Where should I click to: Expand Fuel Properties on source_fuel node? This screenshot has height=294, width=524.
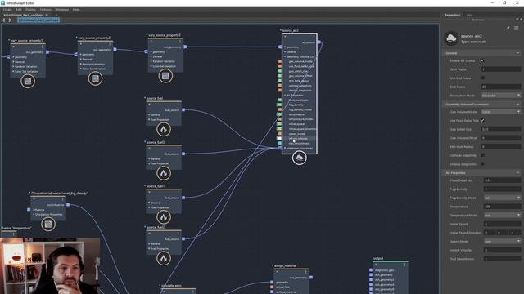[149, 120]
